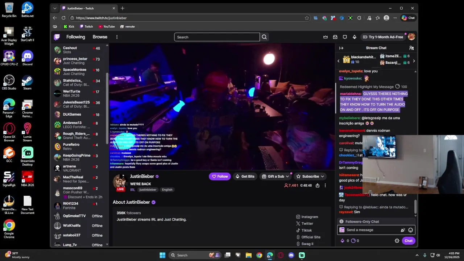Open the Official Site link
Viewport: 464px width, 261px height.
click(x=308, y=237)
